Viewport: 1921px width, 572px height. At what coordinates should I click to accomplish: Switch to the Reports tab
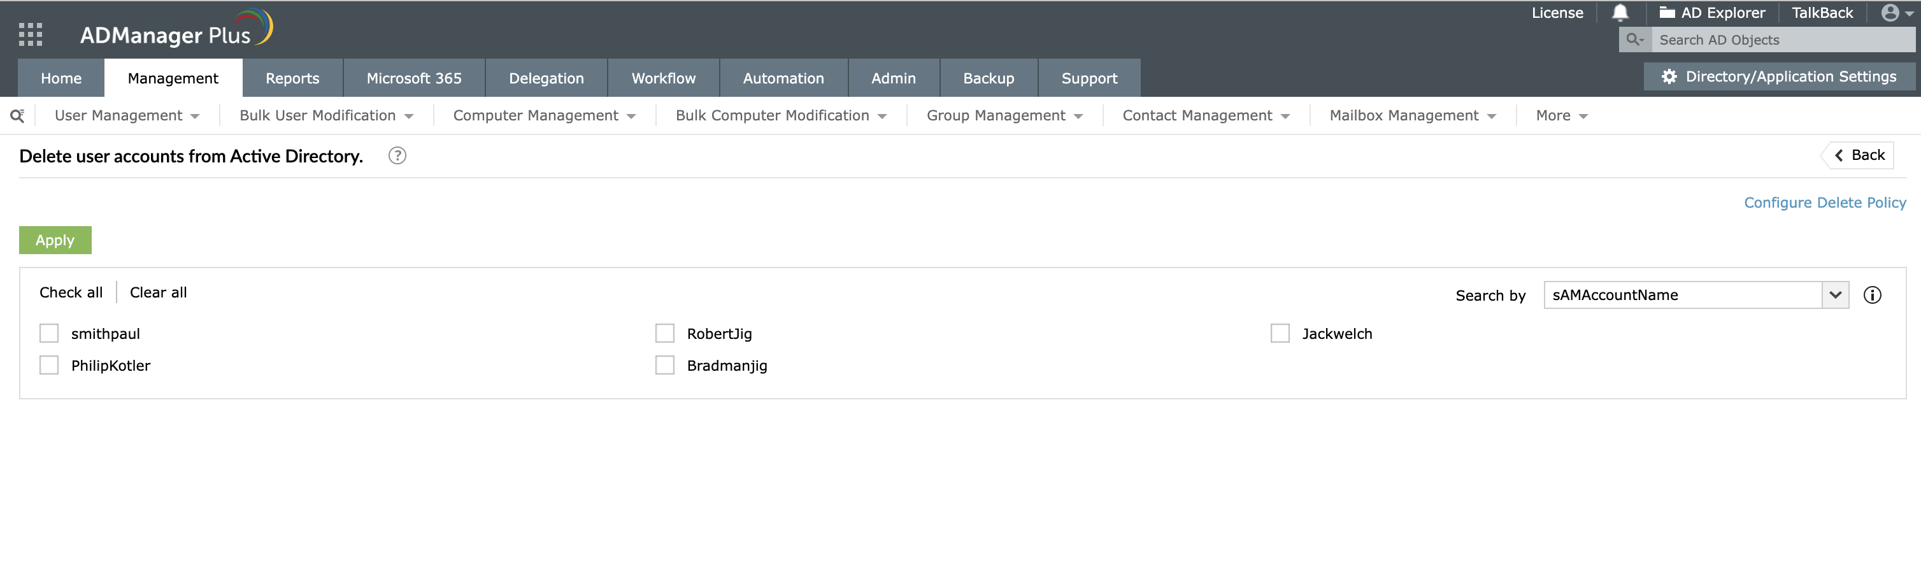click(292, 78)
